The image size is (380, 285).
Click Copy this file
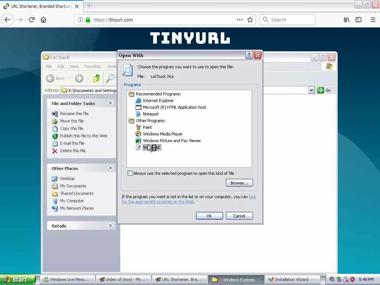tap(72, 128)
